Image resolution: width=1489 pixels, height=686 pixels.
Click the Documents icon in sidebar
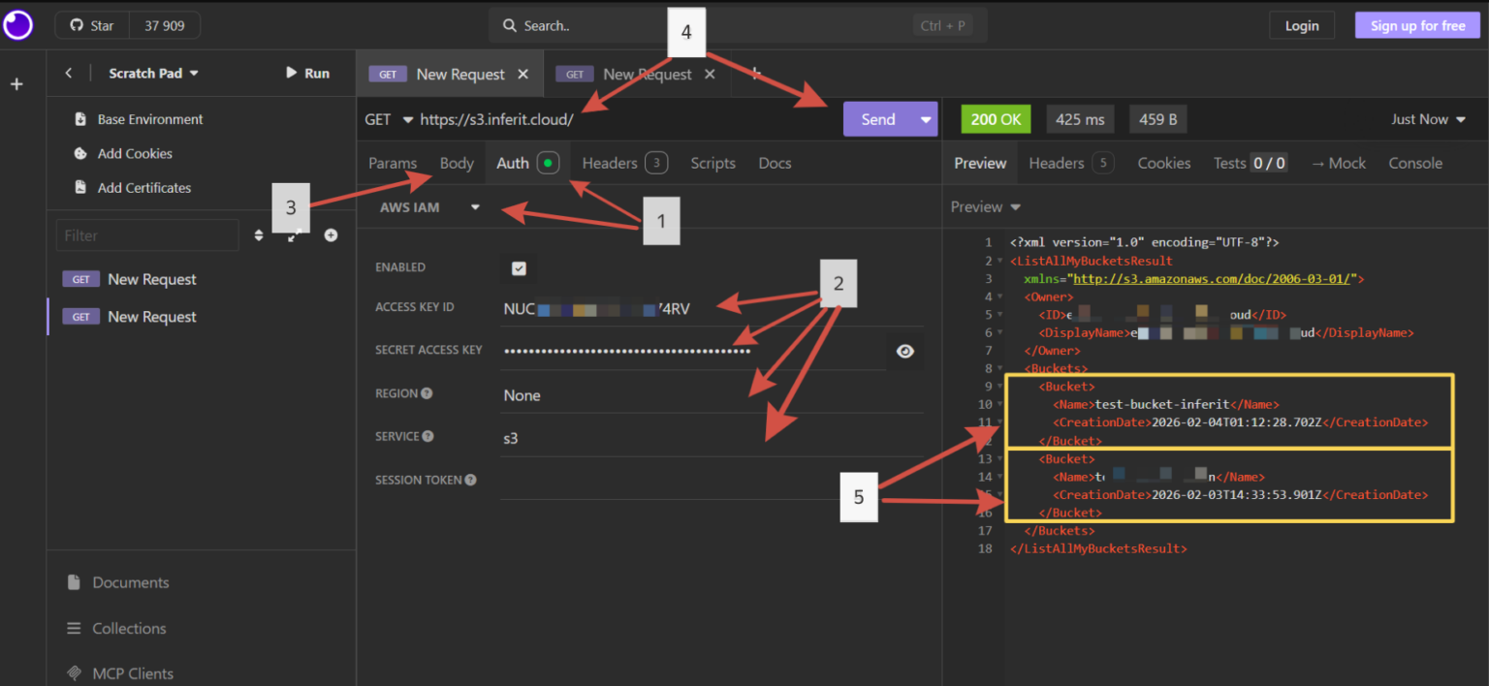click(x=74, y=582)
